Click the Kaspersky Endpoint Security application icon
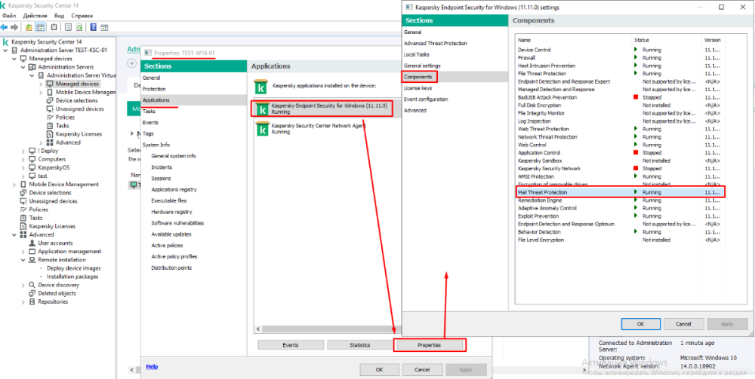This screenshot has height=379, width=755. pos(262,109)
